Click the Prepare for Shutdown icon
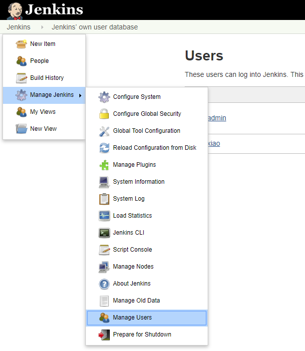This screenshot has height=351, width=305. click(104, 335)
